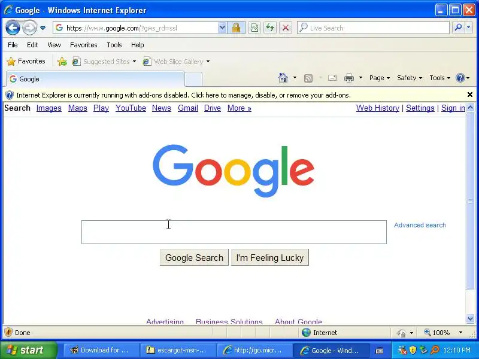479x359 pixels.
Task: Open the Images link
Action: click(49, 108)
